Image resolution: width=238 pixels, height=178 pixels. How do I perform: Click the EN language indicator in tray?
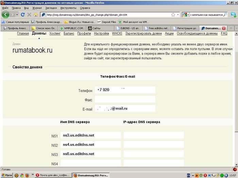[x=188, y=175]
